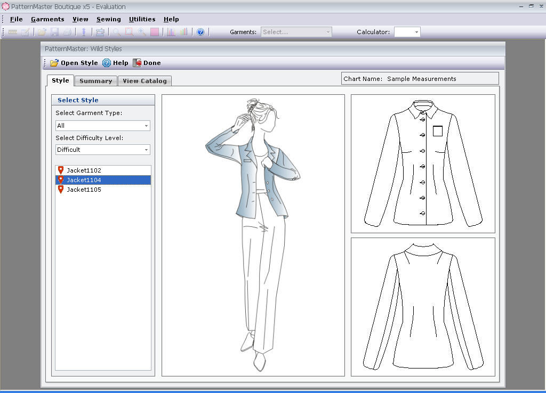Click the second colored bar chart icon
The width and height of the screenshot is (546, 393).
(183, 32)
